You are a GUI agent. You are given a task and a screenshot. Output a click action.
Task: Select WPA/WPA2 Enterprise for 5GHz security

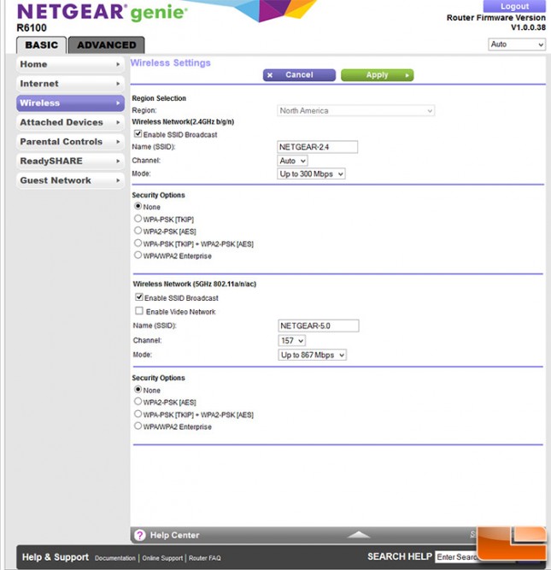[138, 426]
